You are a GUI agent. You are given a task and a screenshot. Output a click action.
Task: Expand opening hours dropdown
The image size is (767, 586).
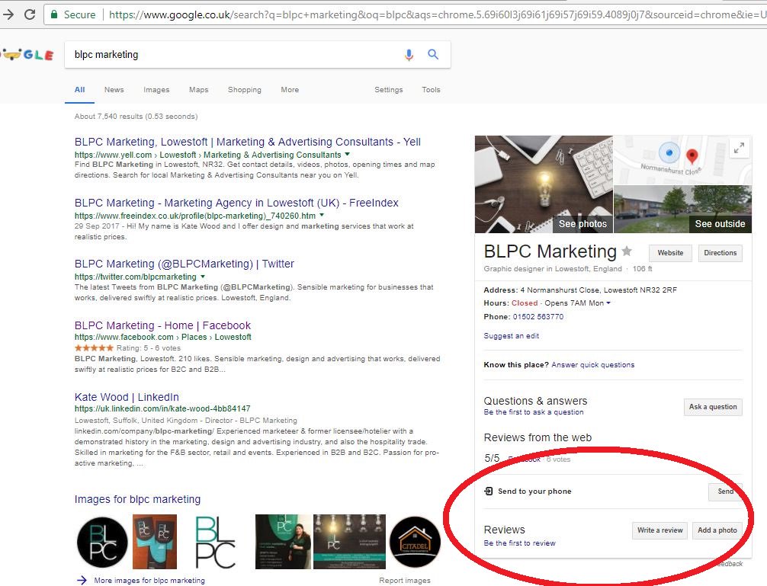click(x=608, y=303)
